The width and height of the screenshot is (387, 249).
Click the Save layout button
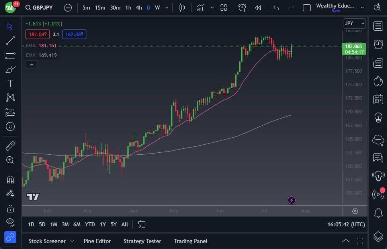[x=336, y=11]
